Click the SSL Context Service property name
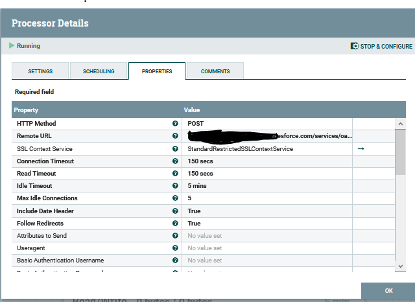 [x=45, y=148]
